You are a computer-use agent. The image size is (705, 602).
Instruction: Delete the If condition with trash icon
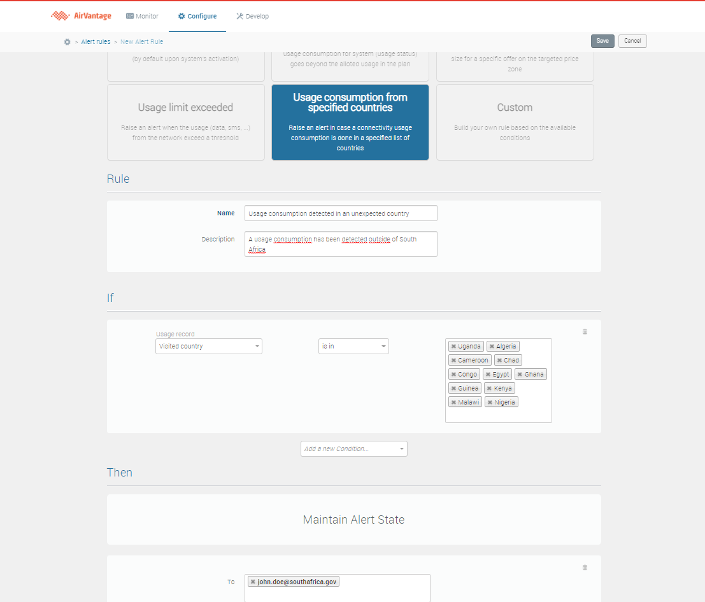tap(585, 332)
